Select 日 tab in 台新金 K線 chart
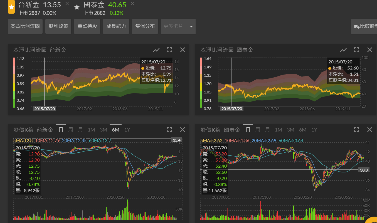The height and width of the screenshot is (223, 377). tap(61, 130)
